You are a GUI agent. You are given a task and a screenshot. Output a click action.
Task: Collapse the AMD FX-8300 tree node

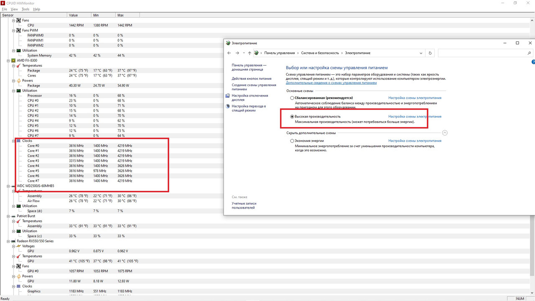pos(8,60)
